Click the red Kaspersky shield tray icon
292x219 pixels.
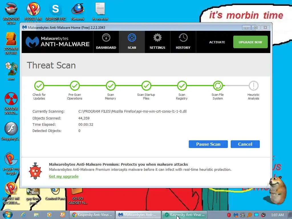coord(229,215)
